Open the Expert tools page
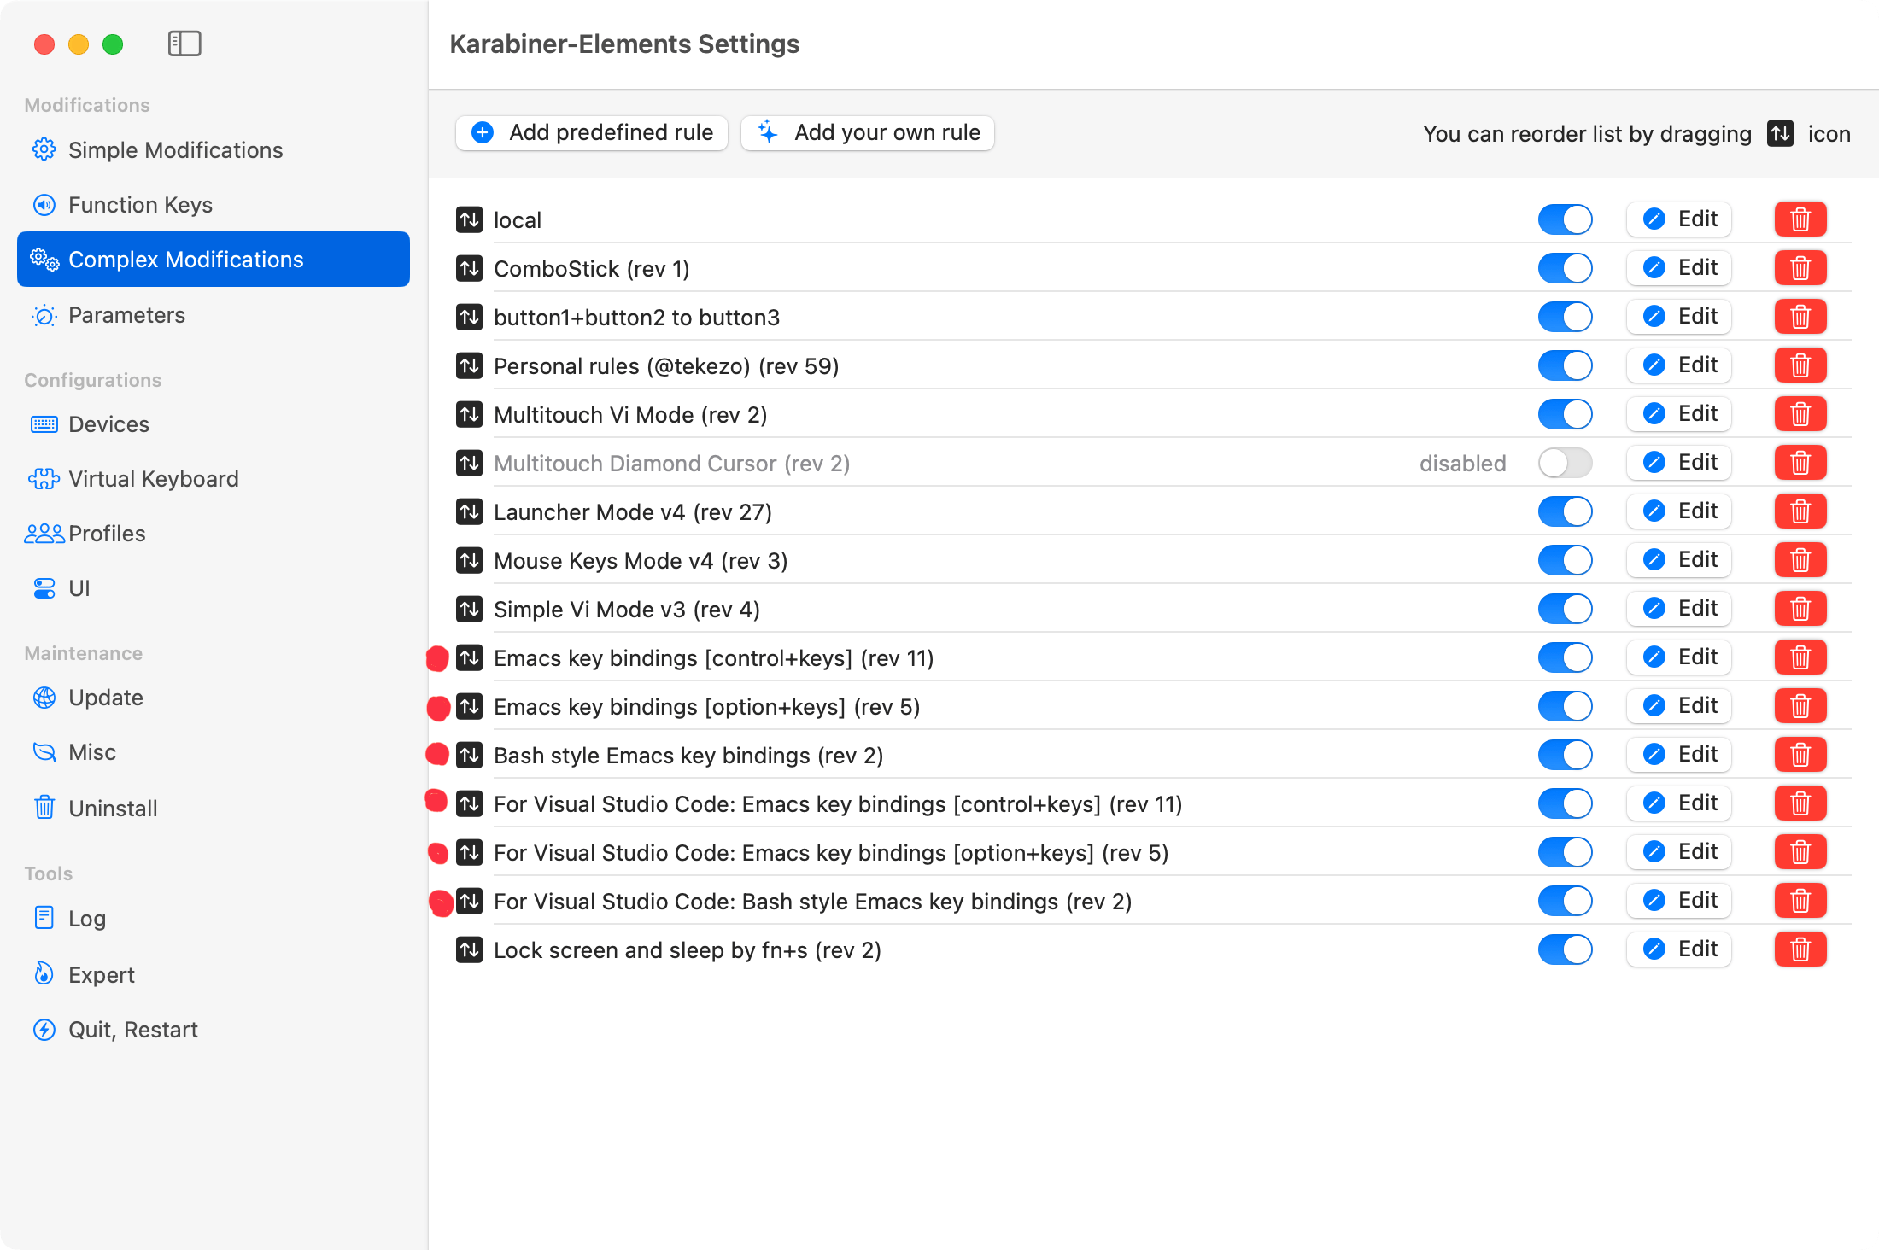This screenshot has width=1879, height=1250. 214,974
